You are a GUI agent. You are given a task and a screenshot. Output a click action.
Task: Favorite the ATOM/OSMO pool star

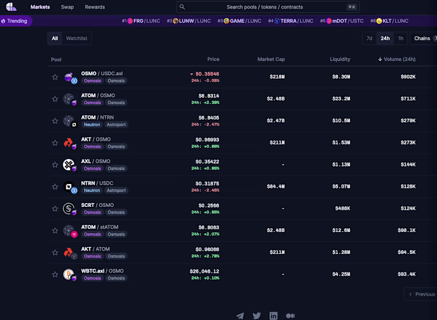(x=55, y=98)
